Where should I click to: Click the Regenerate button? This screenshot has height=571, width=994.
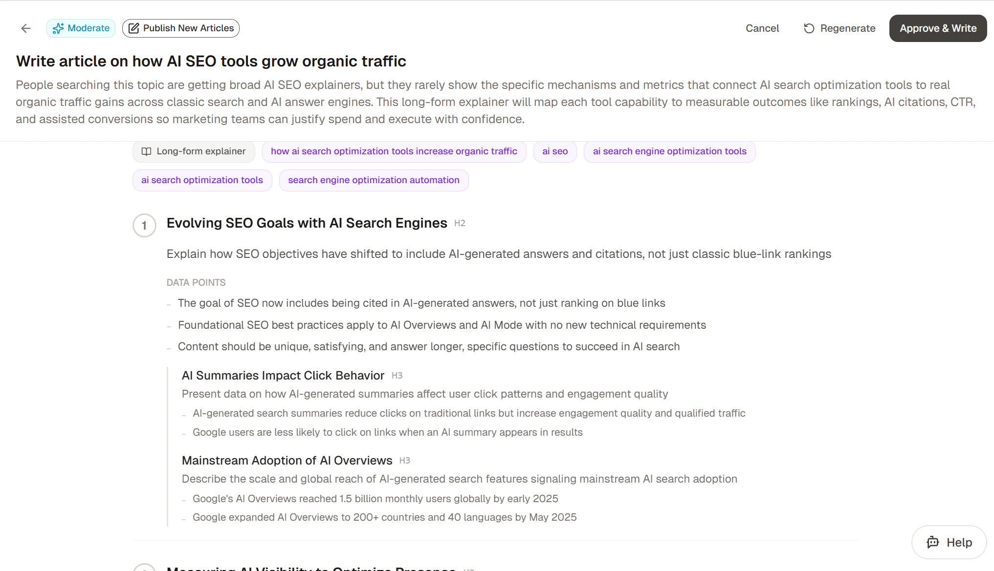tap(839, 28)
